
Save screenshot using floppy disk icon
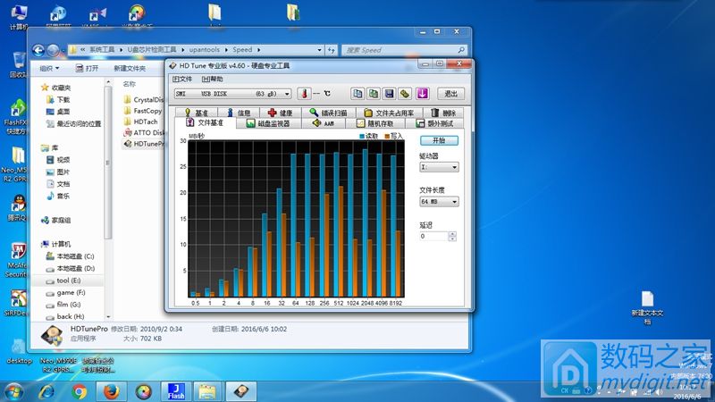coord(390,94)
